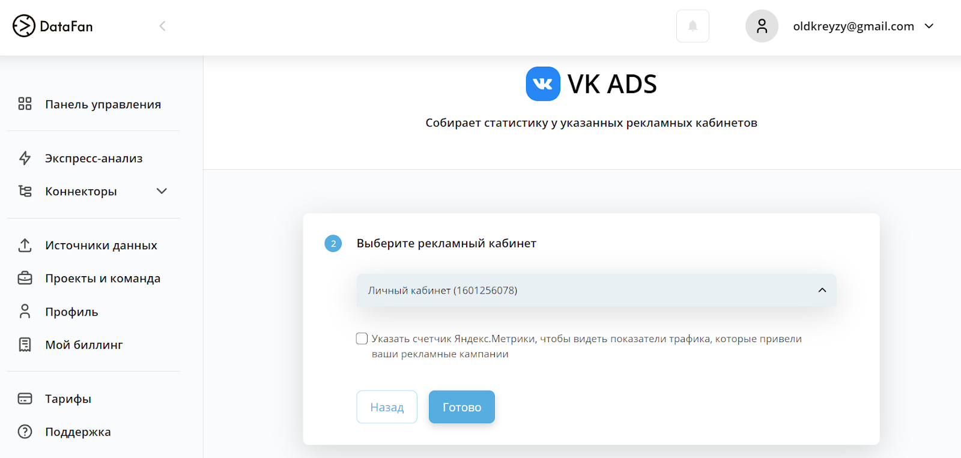Click the Панель управления grid icon
The height and width of the screenshot is (458, 961).
pos(25,104)
